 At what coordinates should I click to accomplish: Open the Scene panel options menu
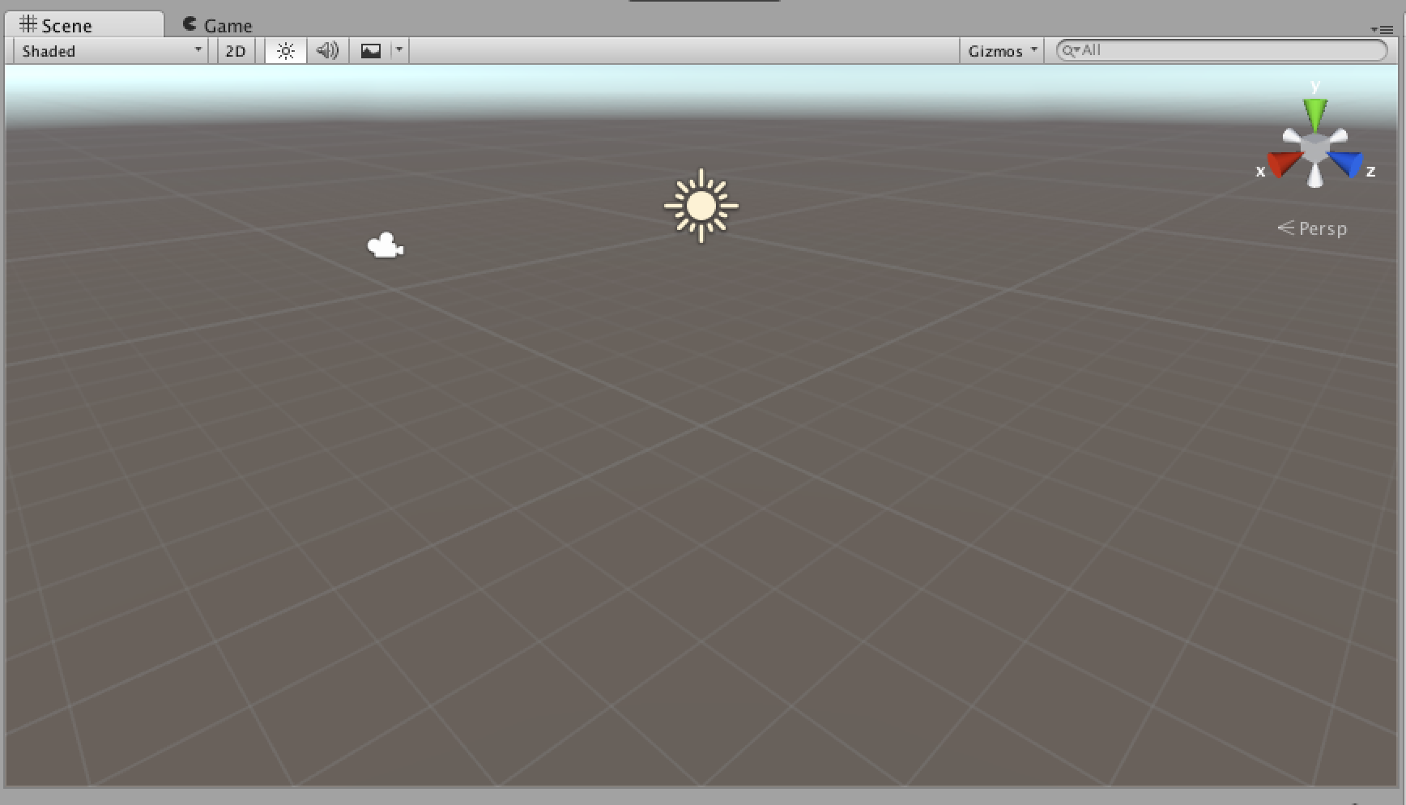[1382, 29]
